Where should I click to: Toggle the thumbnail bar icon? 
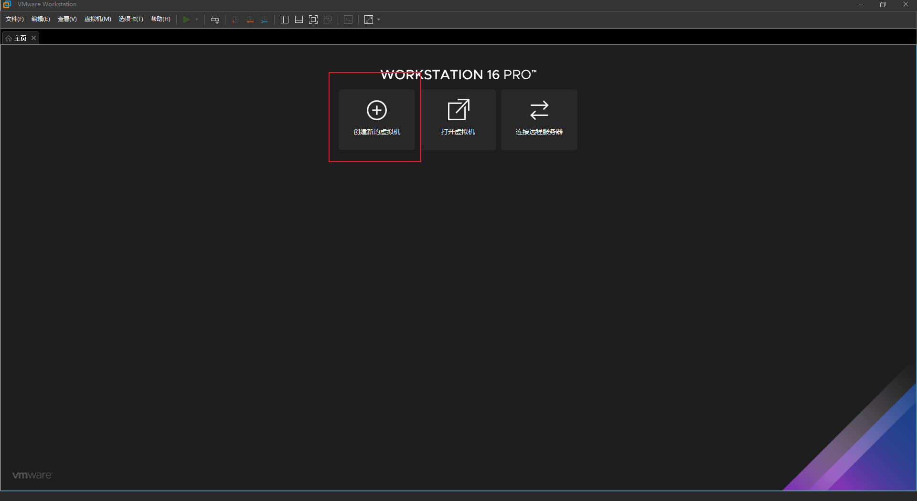click(x=299, y=20)
